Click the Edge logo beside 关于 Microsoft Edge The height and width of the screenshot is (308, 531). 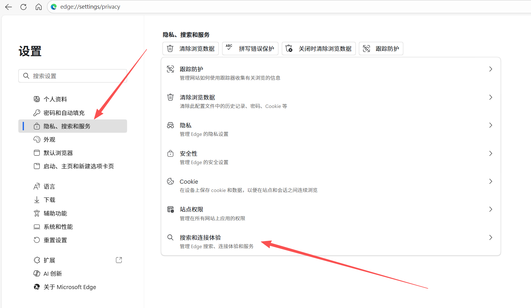pos(37,287)
